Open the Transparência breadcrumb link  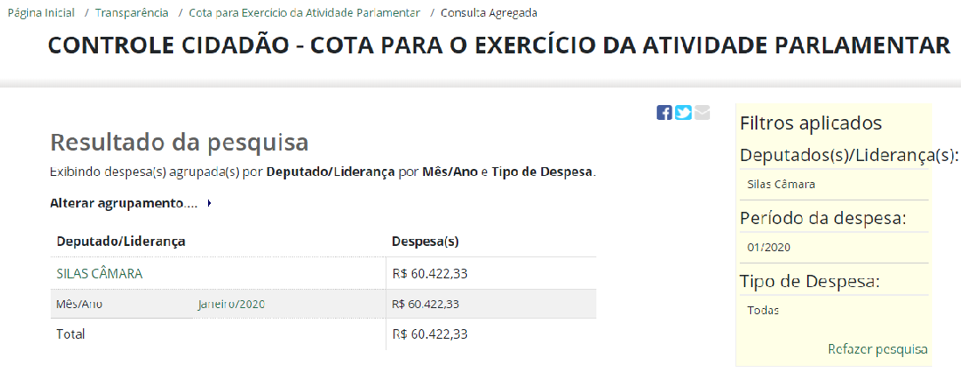tap(131, 12)
